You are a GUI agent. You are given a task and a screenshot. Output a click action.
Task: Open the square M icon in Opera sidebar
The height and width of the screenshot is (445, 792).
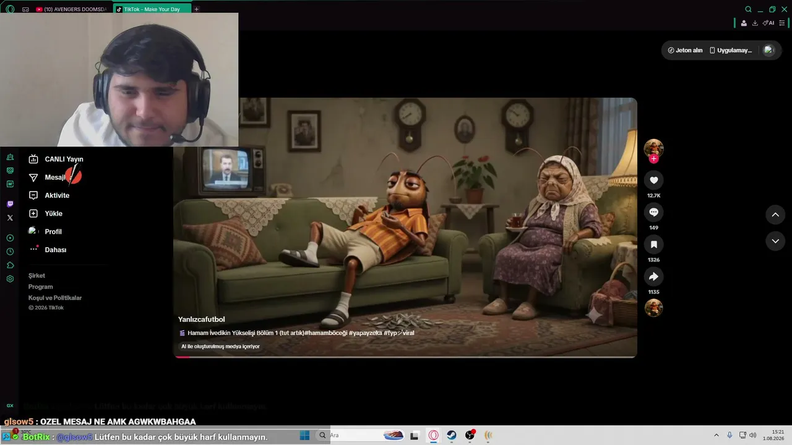coord(10,184)
